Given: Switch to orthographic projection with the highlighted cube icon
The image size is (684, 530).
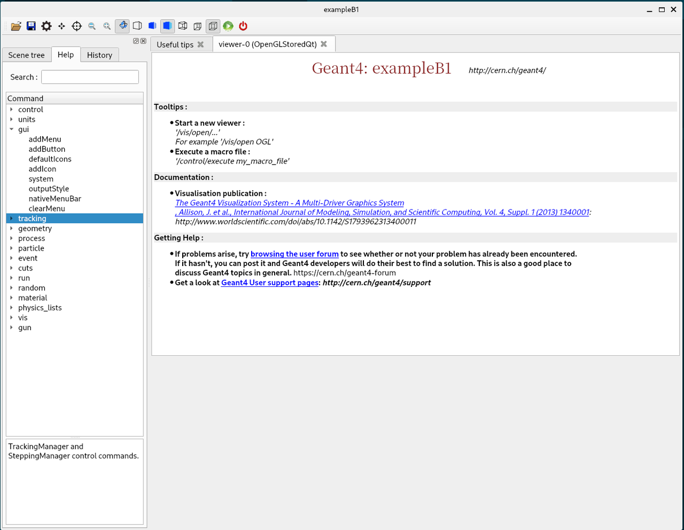Looking at the screenshot, I should pyautogui.click(x=213, y=26).
